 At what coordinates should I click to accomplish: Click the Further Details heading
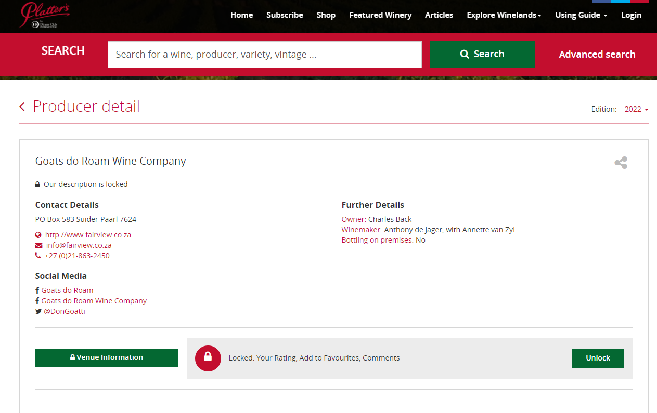(x=373, y=205)
